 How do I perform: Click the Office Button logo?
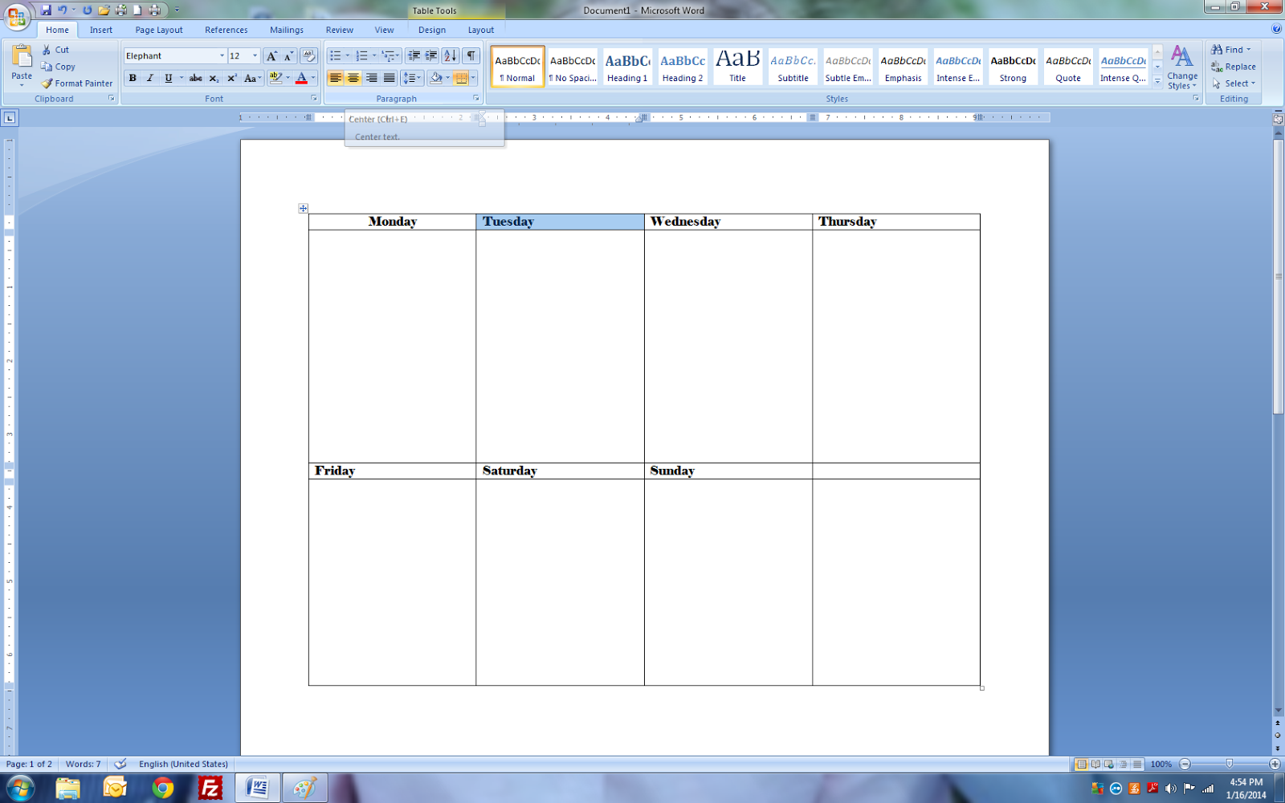[16, 15]
